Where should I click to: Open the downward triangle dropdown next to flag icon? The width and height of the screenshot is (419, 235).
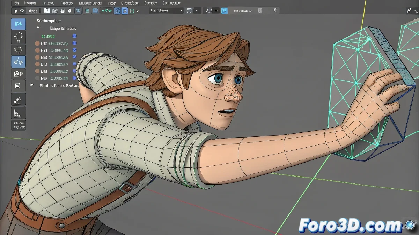click(197, 11)
